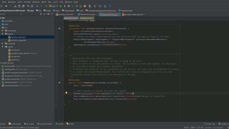The width and height of the screenshot is (229, 129).
Task: Open the SDK Manager icon
Action: click(95, 6)
